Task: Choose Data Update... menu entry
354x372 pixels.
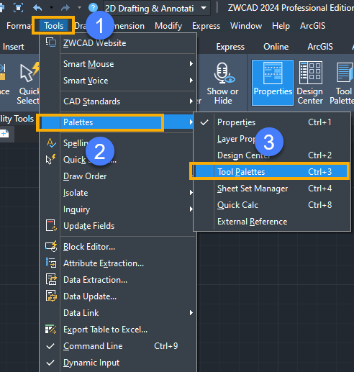Action: pos(118,296)
